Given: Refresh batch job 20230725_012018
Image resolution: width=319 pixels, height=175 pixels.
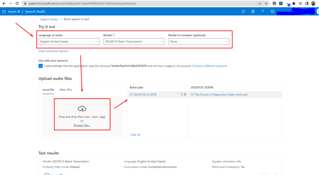Looking at the screenshot, I should pyautogui.click(x=181, y=94).
